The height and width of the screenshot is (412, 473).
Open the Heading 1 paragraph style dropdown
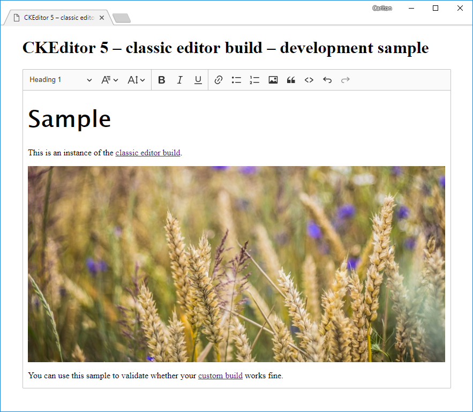pyautogui.click(x=59, y=79)
